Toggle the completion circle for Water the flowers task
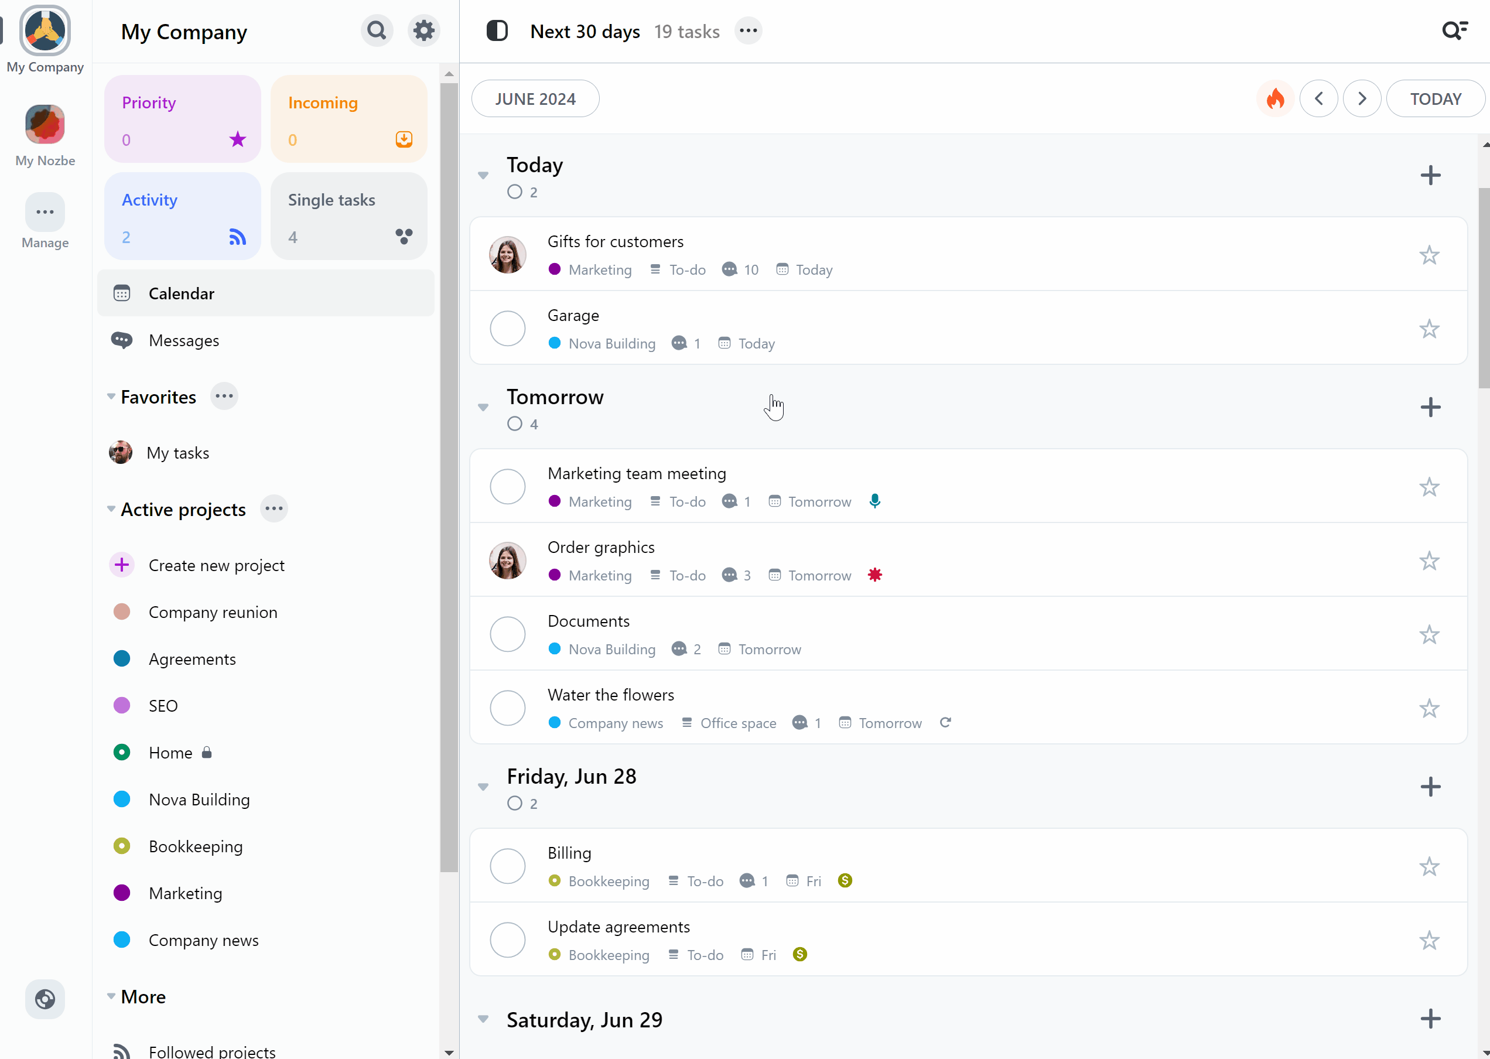The image size is (1490, 1059). click(x=508, y=708)
